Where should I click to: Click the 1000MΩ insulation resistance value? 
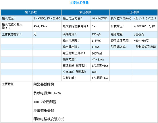[139, 35]
